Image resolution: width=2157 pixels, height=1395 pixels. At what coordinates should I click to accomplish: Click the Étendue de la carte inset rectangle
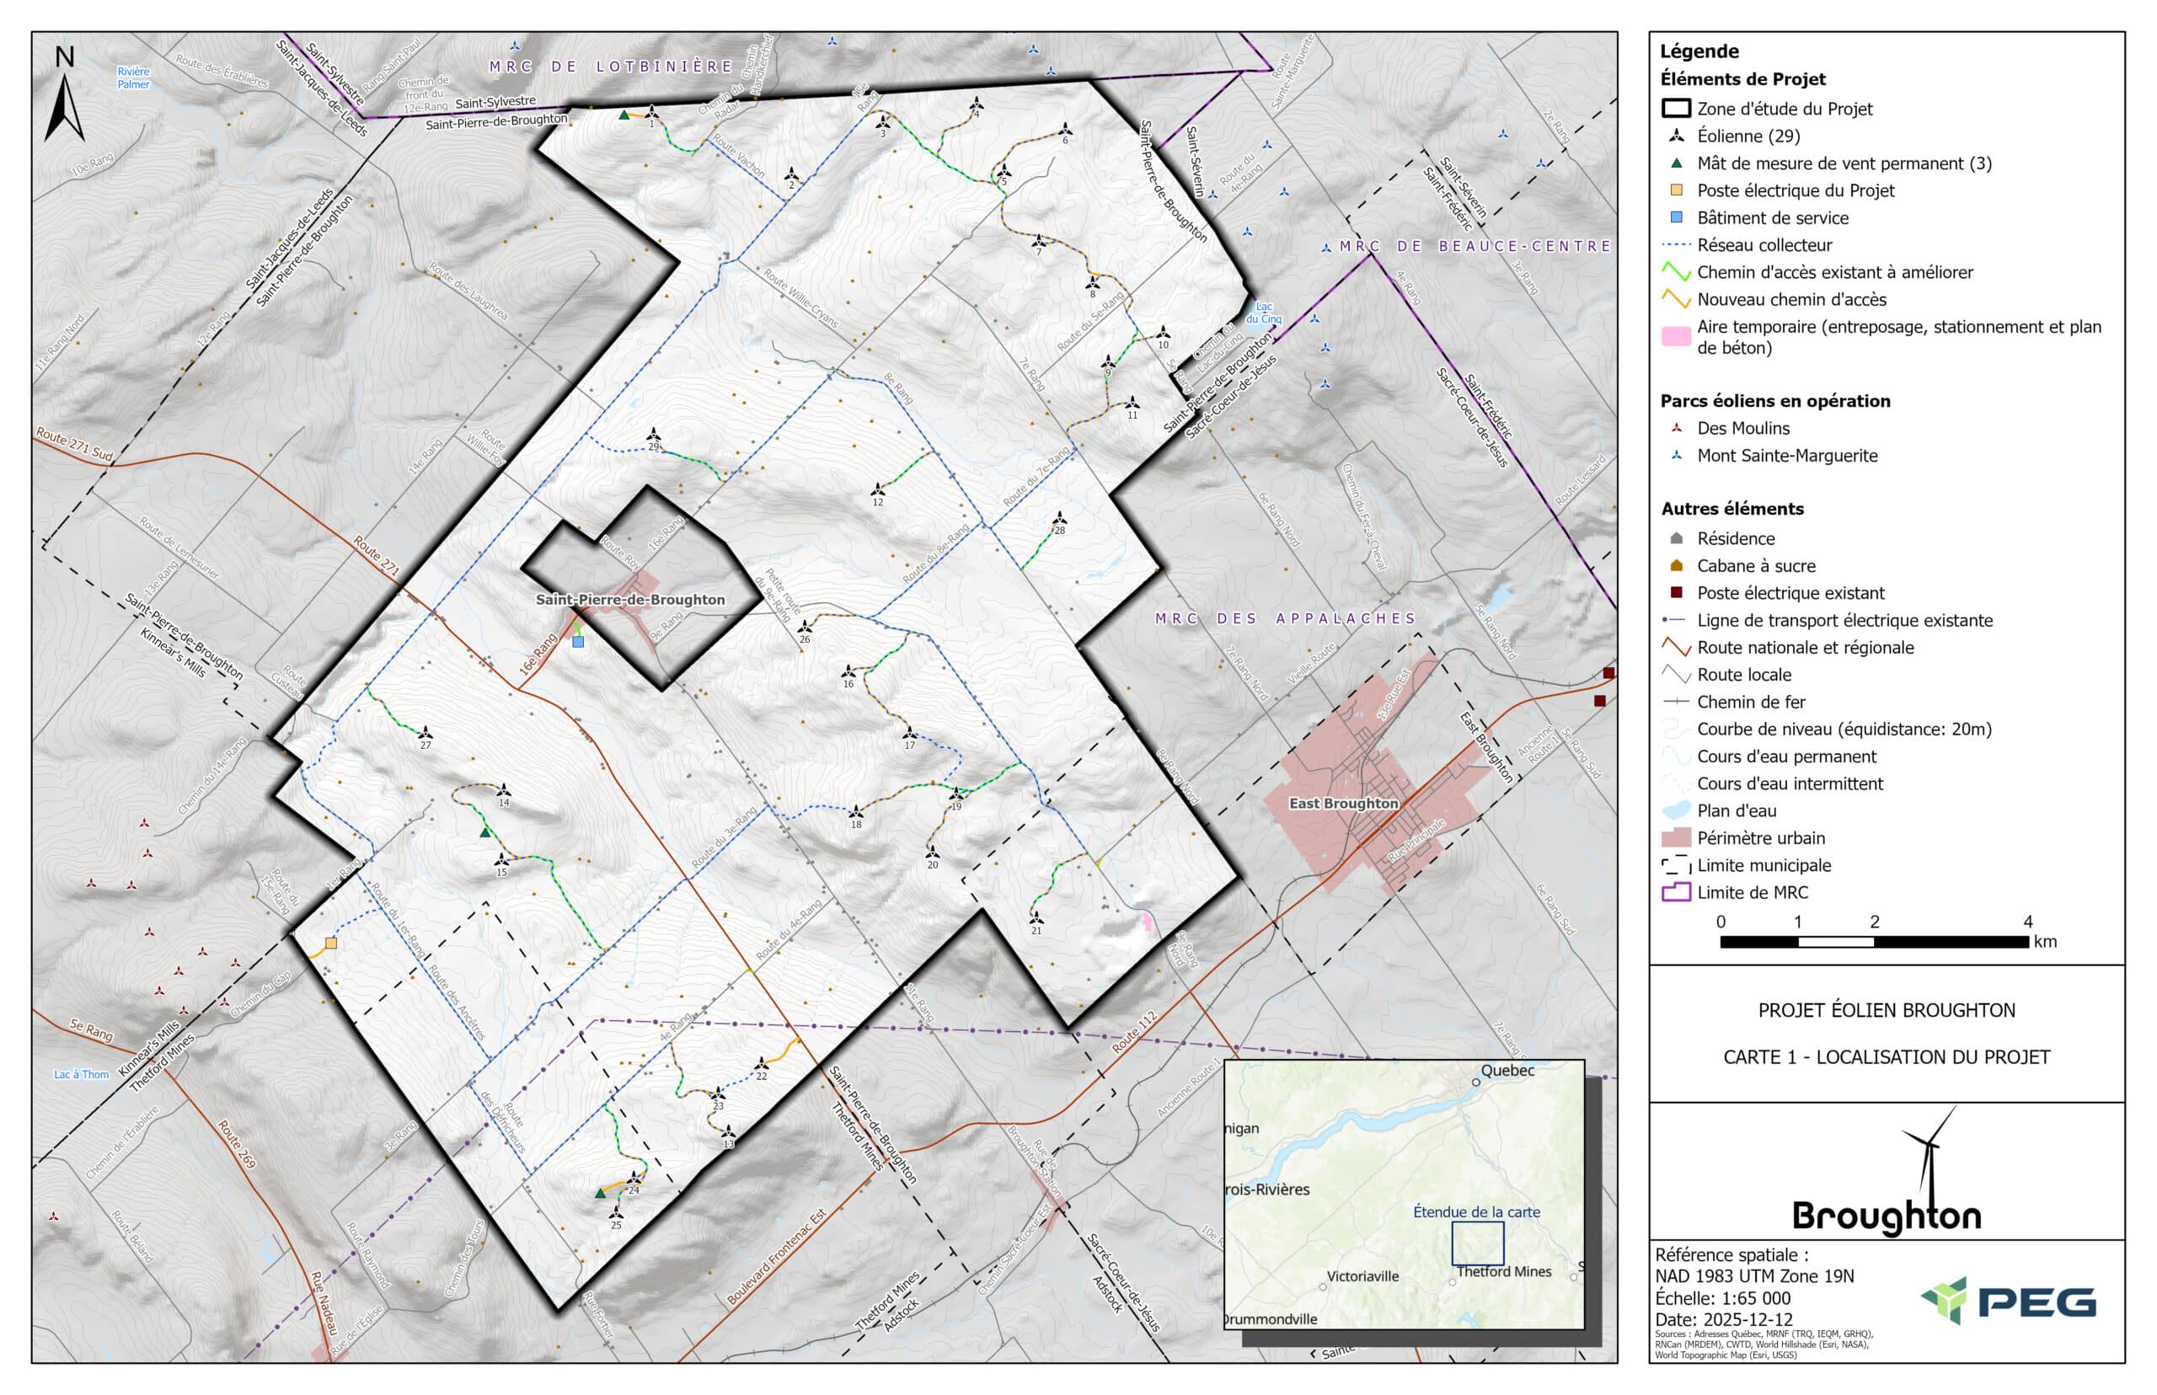(x=1477, y=1243)
